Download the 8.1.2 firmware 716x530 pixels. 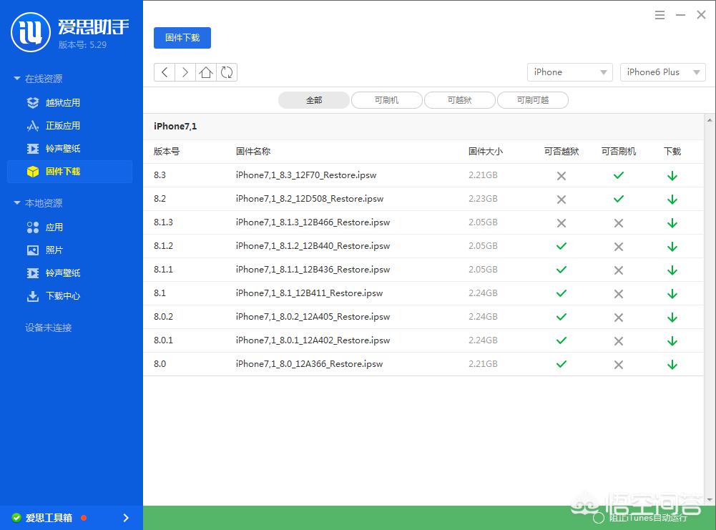click(x=672, y=247)
